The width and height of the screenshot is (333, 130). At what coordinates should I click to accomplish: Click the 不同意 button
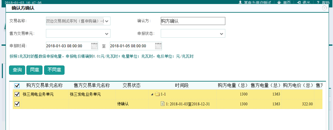[54, 70]
